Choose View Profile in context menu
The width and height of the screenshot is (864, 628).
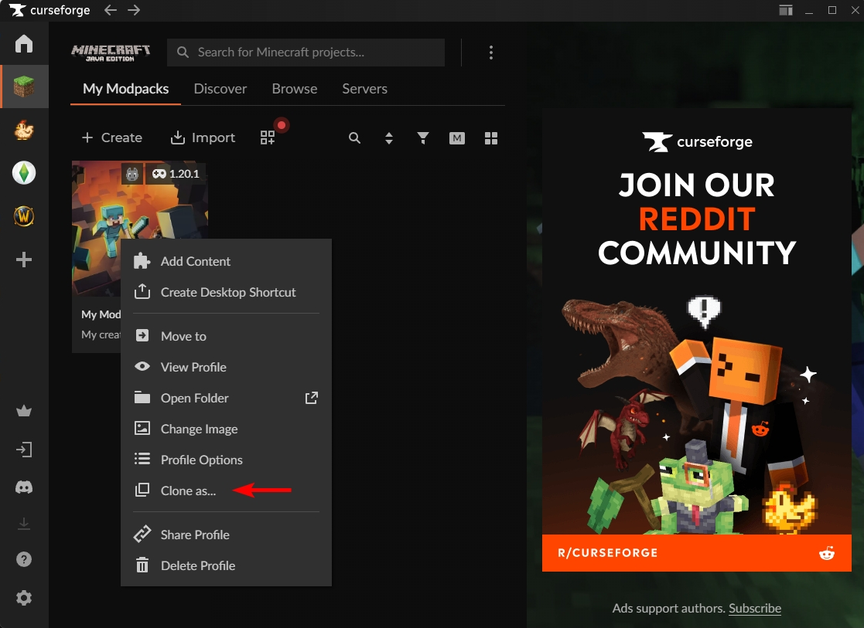point(226,367)
